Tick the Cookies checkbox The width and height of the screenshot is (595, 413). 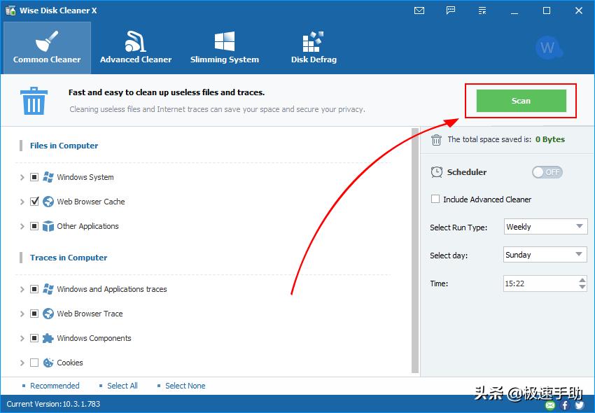pyautogui.click(x=34, y=363)
